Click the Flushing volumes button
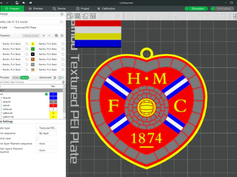 pyautogui.click(x=31, y=35)
